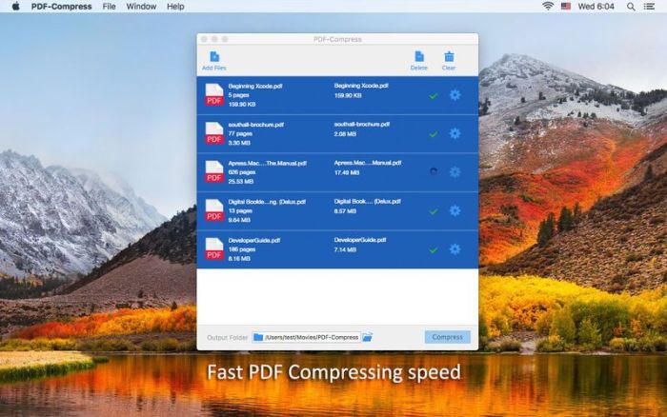The image size is (667, 417).
Task: Click source size 3.30 MB
Action: (x=239, y=143)
